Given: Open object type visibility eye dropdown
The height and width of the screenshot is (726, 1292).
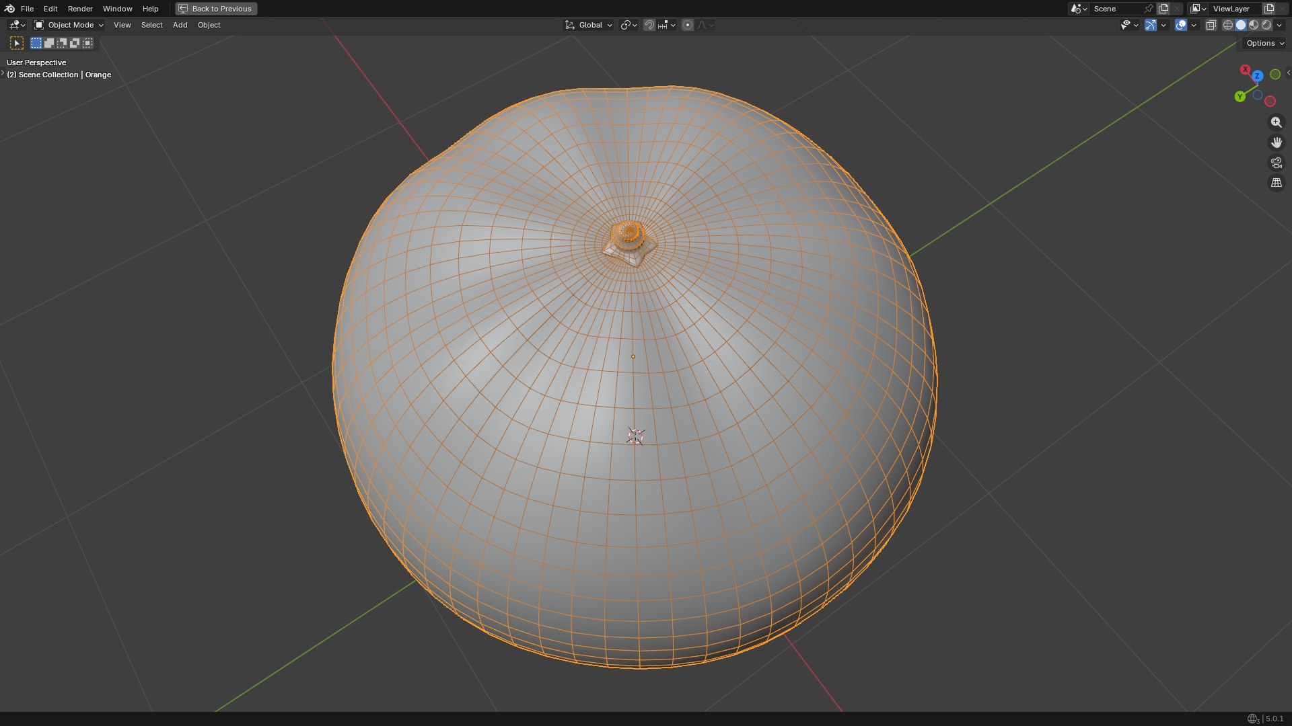Looking at the screenshot, I should tap(1129, 25).
